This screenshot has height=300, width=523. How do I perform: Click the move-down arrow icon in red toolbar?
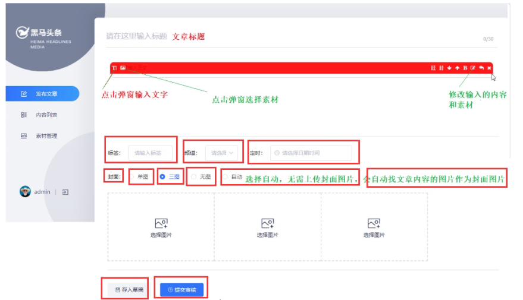click(449, 68)
